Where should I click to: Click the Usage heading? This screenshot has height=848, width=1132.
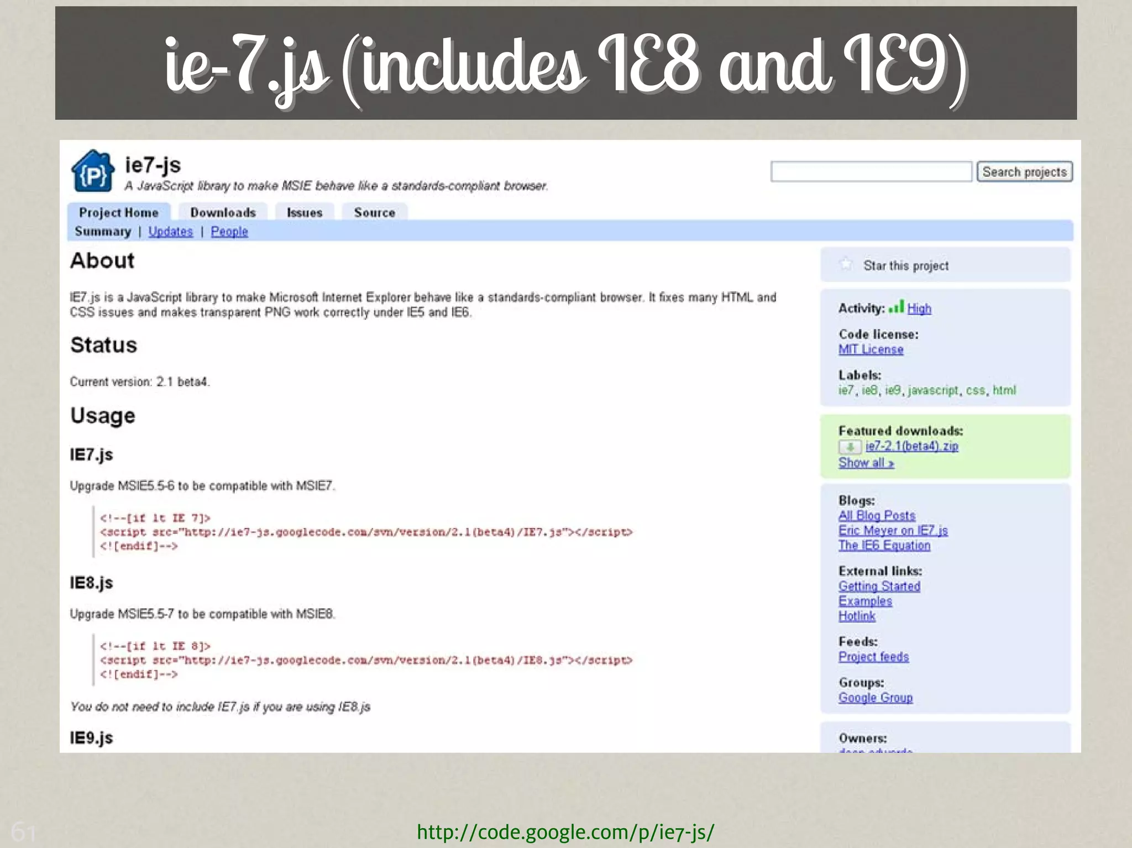(x=103, y=416)
